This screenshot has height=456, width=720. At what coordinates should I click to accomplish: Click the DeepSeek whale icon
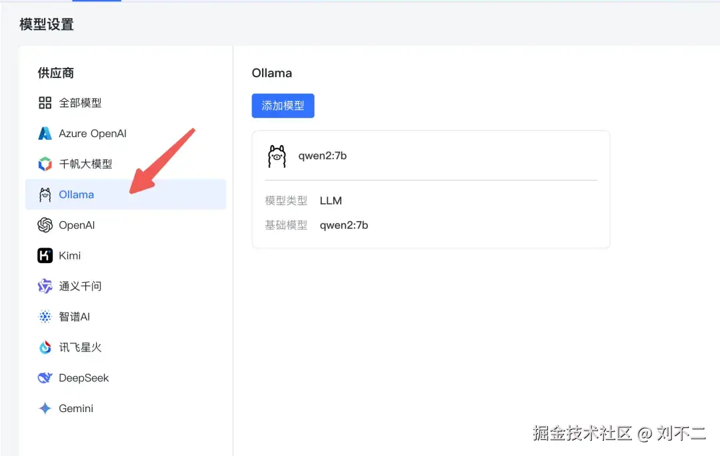pos(45,377)
